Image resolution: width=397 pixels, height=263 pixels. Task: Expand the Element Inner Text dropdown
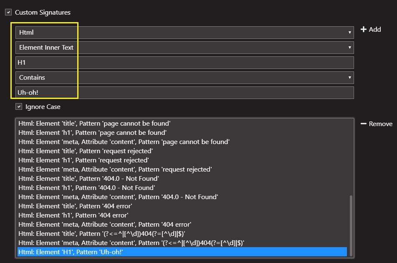tap(184, 48)
